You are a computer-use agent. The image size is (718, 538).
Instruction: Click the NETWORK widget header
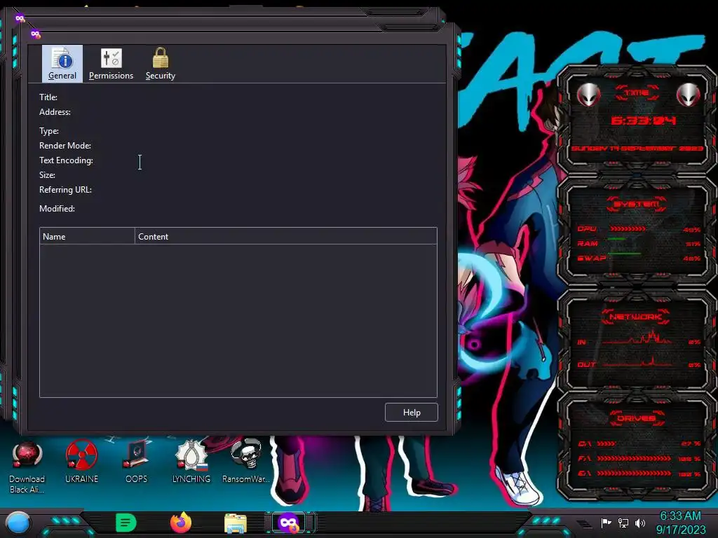[635, 317]
